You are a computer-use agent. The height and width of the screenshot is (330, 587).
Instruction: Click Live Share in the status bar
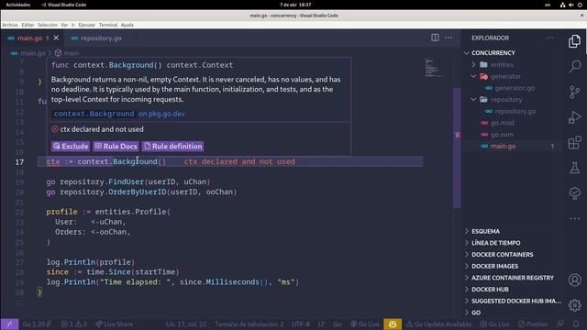point(114,324)
